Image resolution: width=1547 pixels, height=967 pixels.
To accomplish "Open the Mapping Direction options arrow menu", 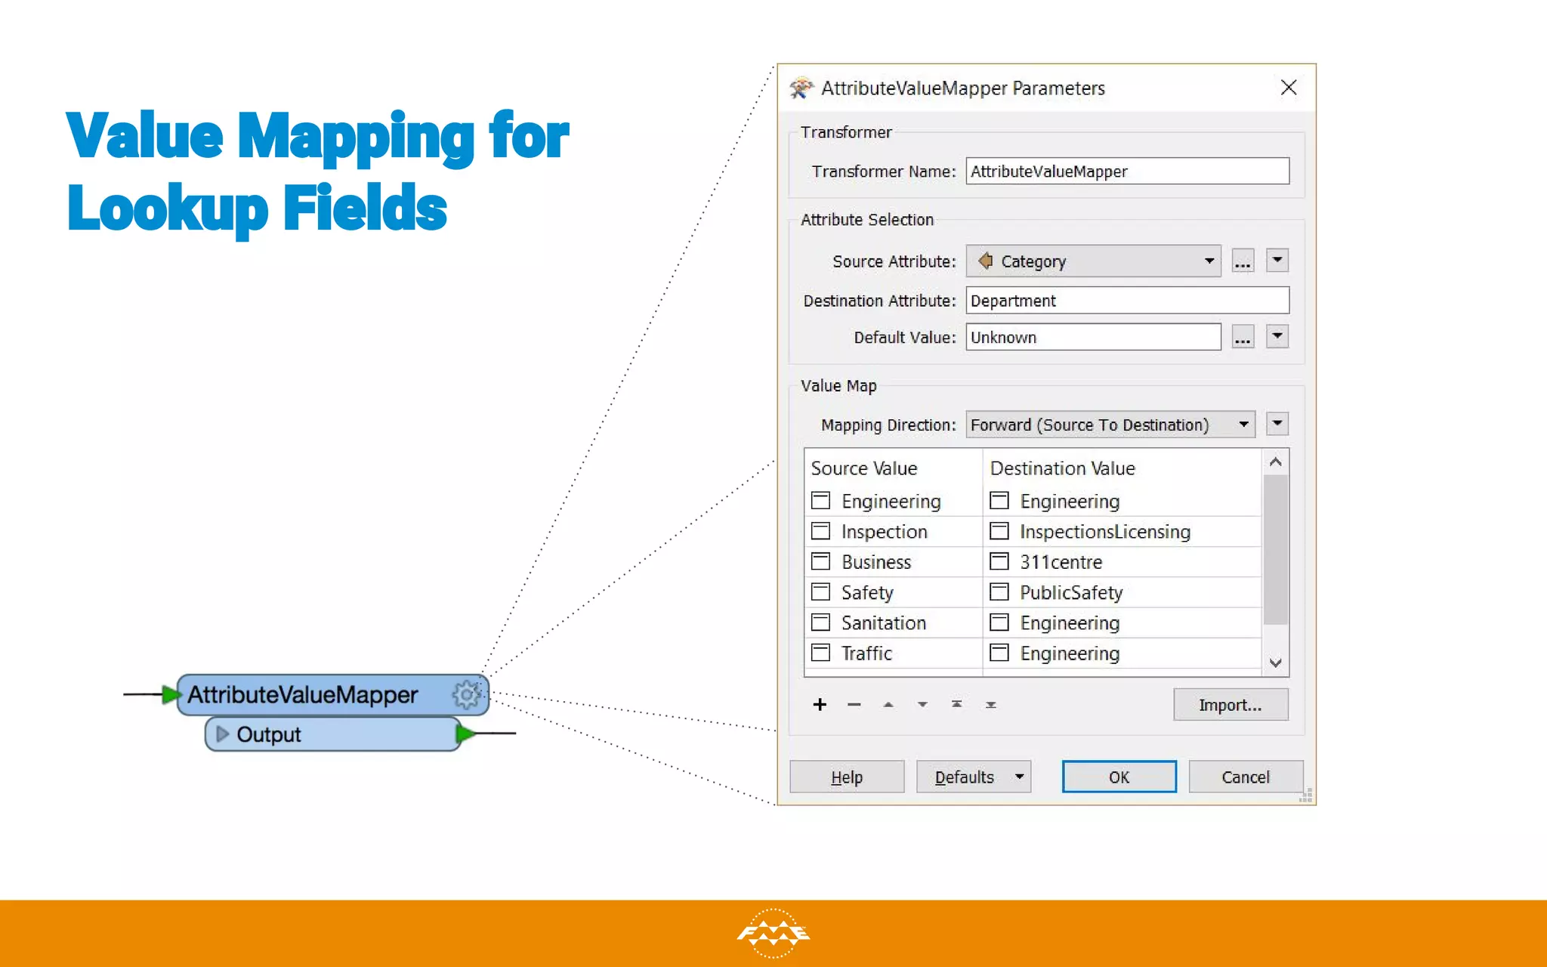I will pyautogui.click(x=1277, y=424).
